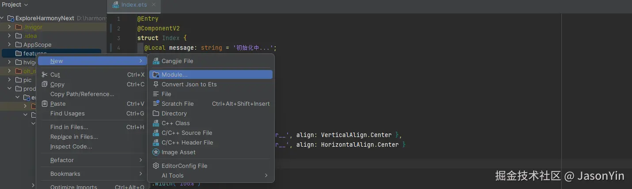This screenshot has height=189, width=632.
Task: Click the C++ Class icon
Action: pos(155,123)
